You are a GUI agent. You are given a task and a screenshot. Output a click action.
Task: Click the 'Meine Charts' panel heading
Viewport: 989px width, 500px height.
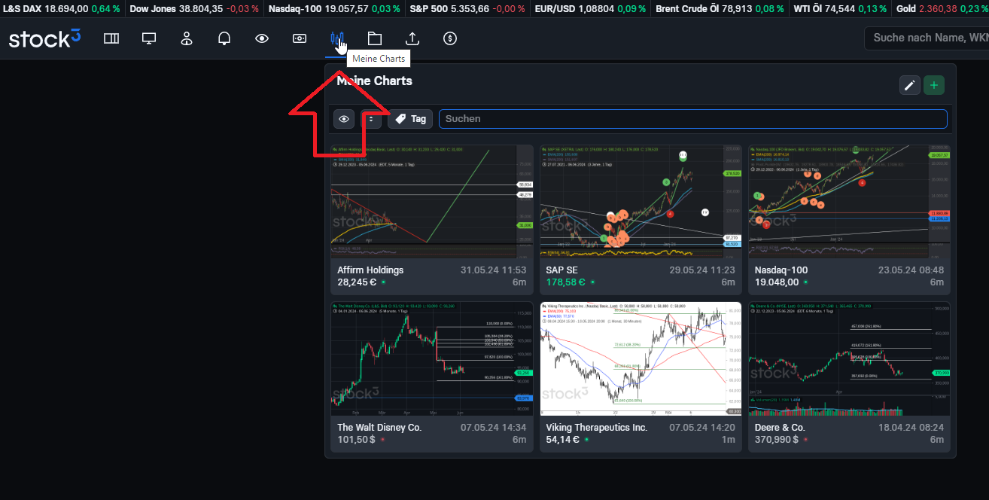[x=374, y=81]
